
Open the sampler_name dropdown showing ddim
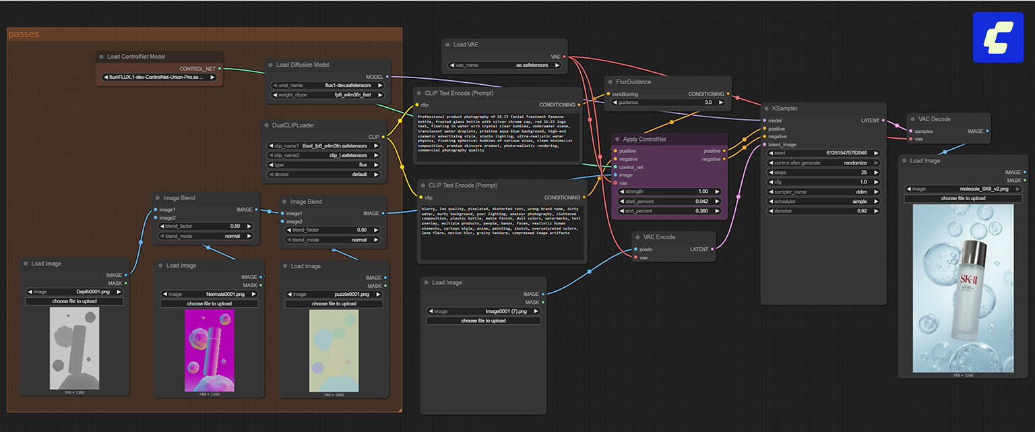coord(823,192)
